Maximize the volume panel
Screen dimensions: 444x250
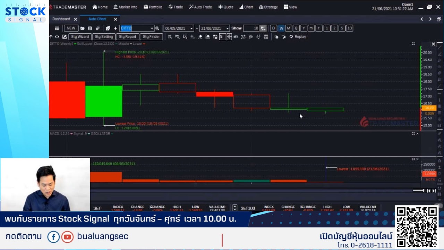click(x=413, y=159)
